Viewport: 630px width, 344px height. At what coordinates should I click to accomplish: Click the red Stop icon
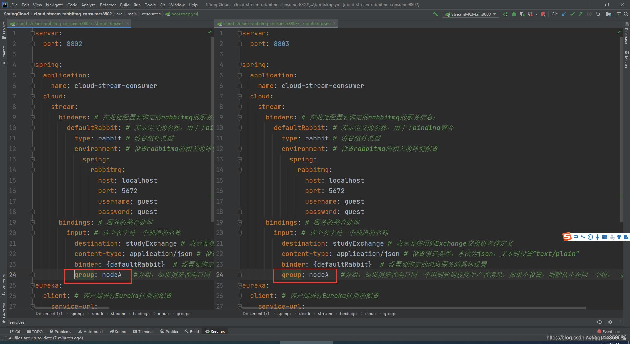pyautogui.click(x=543, y=14)
